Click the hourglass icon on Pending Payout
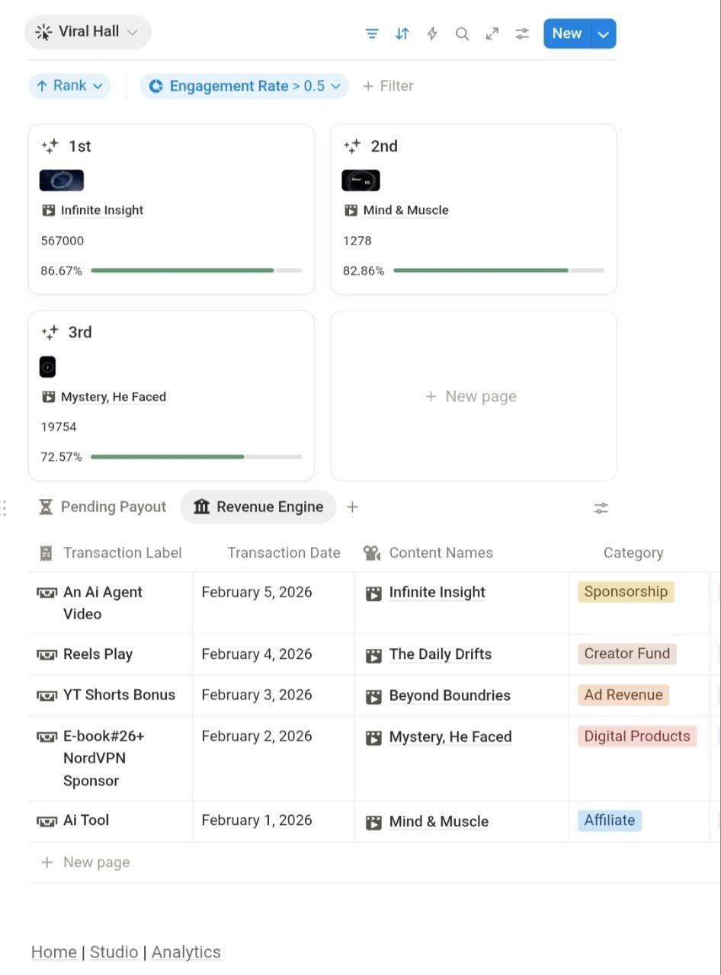 47,507
